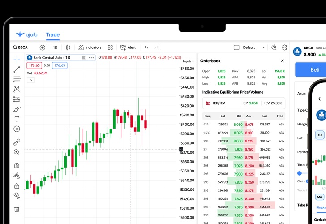Tap the MA indicator chip on phone
Viewport: 326px width, 224px height.
pos(320,197)
